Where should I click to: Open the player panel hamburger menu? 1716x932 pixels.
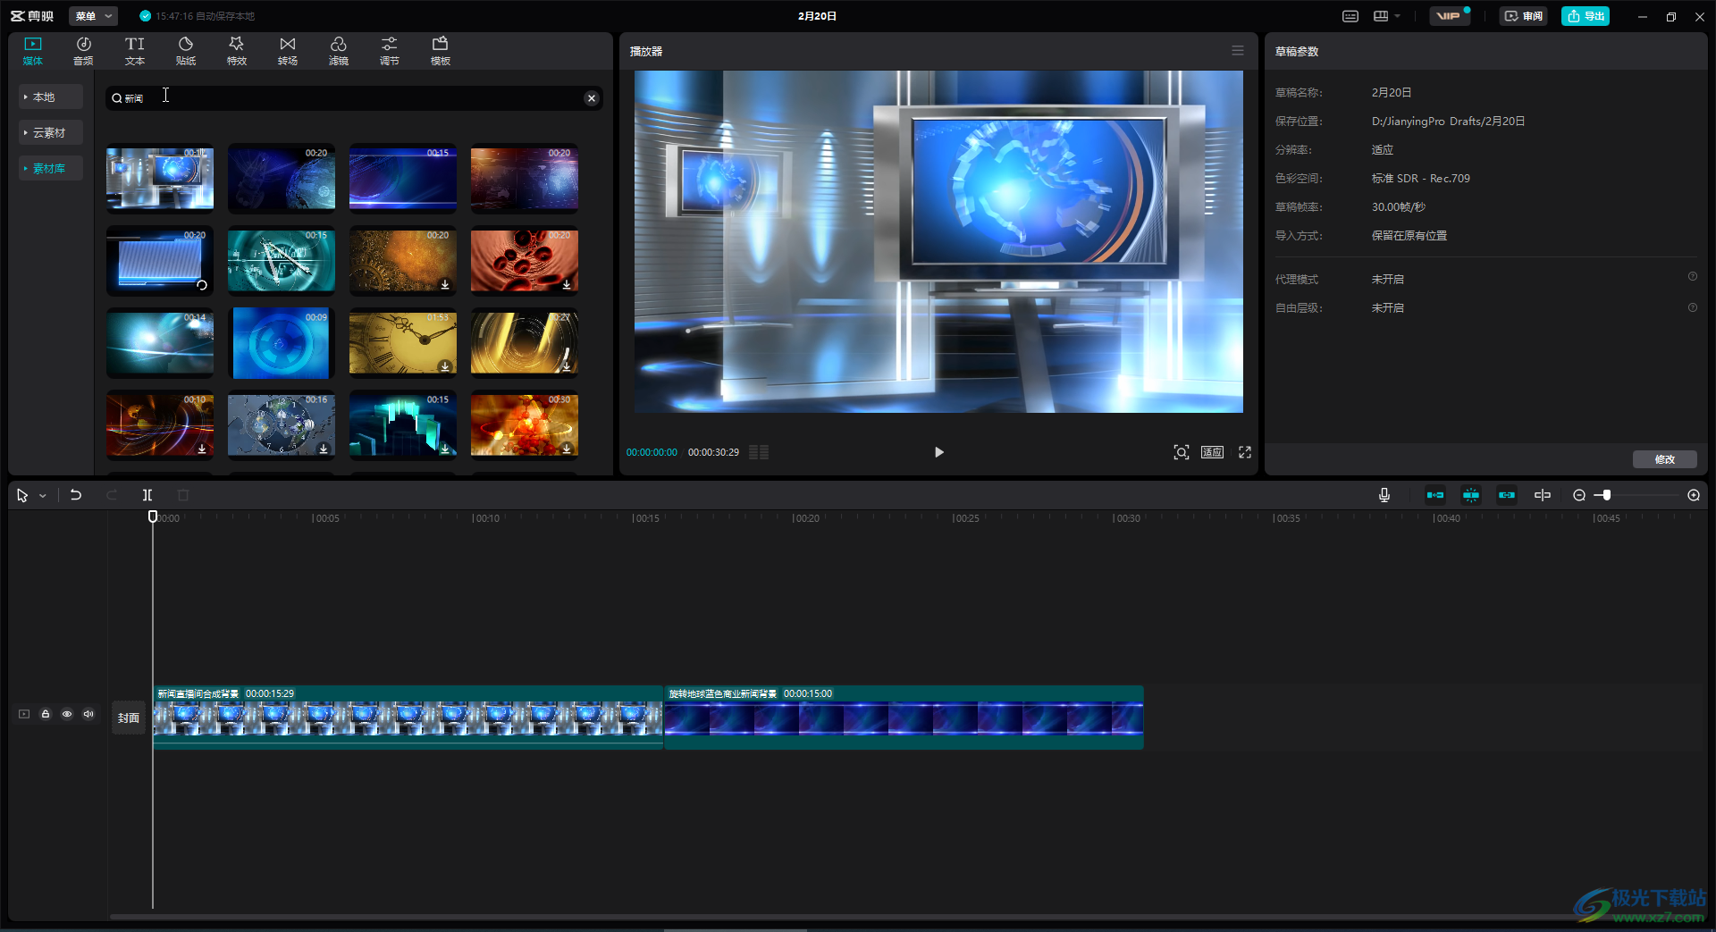tap(1238, 51)
